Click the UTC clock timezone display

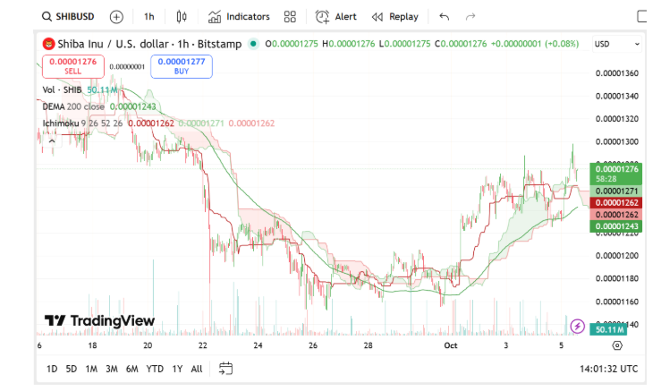pyautogui.click(x=606, y=369)
